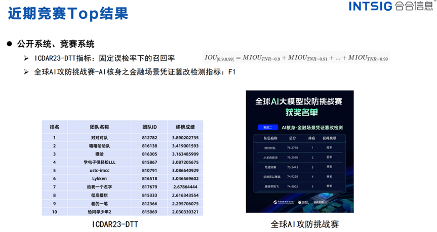Click team name 喵喵哈哈队

[x=99, y=146]
